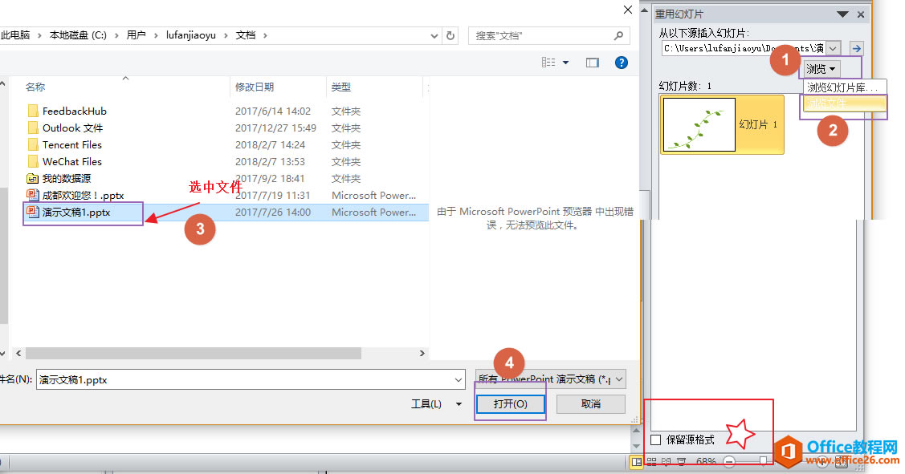This screenshot has width=905, height=474.
Task: Open help with the blue question mark icon
Action: coord(621,63)
